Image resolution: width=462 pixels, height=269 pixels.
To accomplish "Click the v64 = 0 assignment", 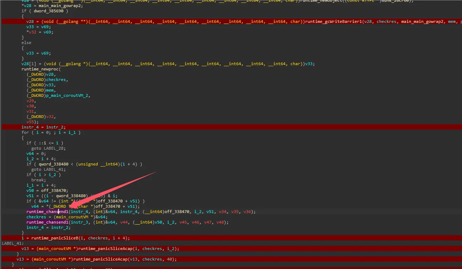I will click(x=36, y=154).
